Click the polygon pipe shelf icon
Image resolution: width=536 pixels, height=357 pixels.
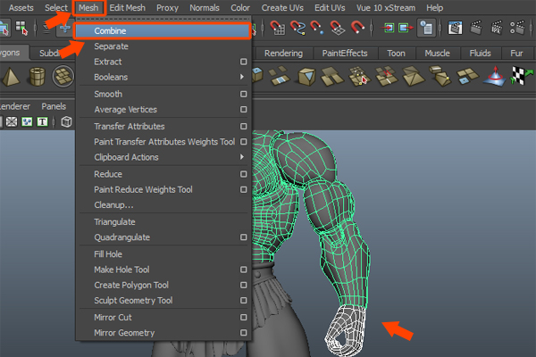(x=38, y=78)
